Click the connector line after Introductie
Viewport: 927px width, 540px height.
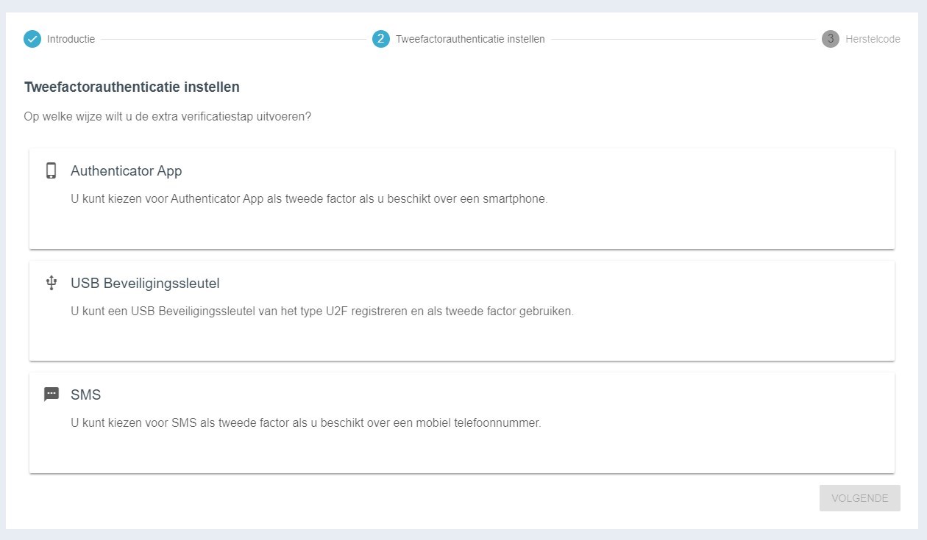[x=233, y=39]
